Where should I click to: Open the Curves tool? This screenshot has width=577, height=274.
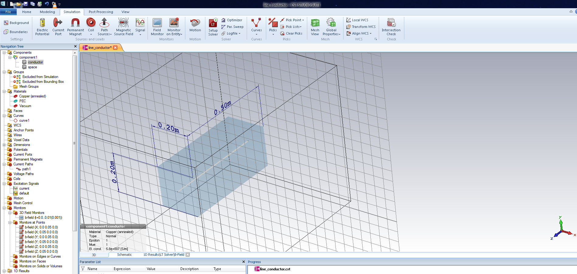[x=256, y=27]
